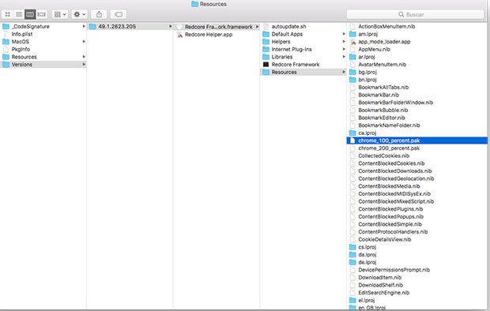Select CollectedCookies.nib file
The width and height of the screenshot is (490, 311).
pyautogui.click(x=417, y=155)
